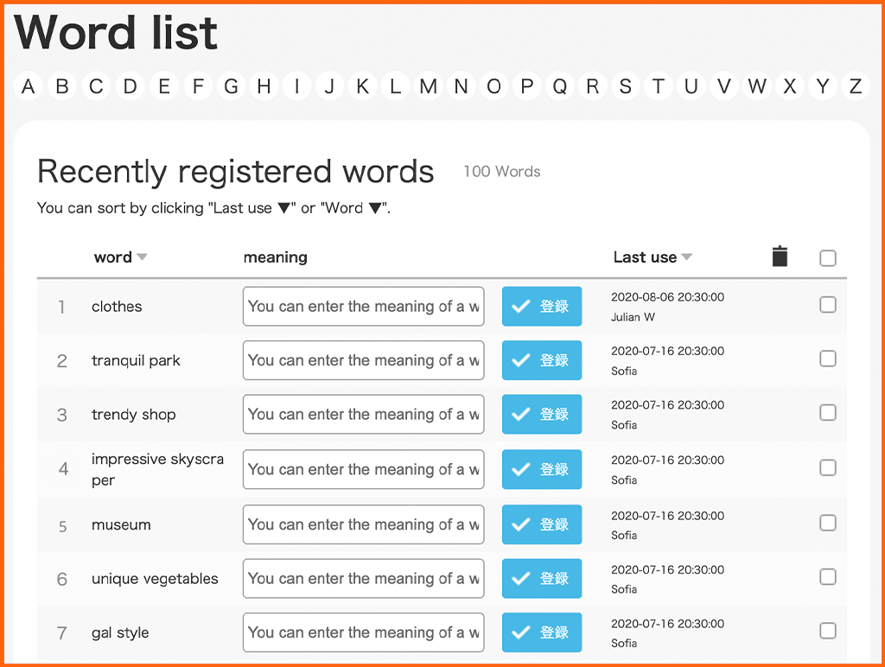Jump to letter Q words
The height and width of the screenshot is (667, 885).
coord(559,86)
